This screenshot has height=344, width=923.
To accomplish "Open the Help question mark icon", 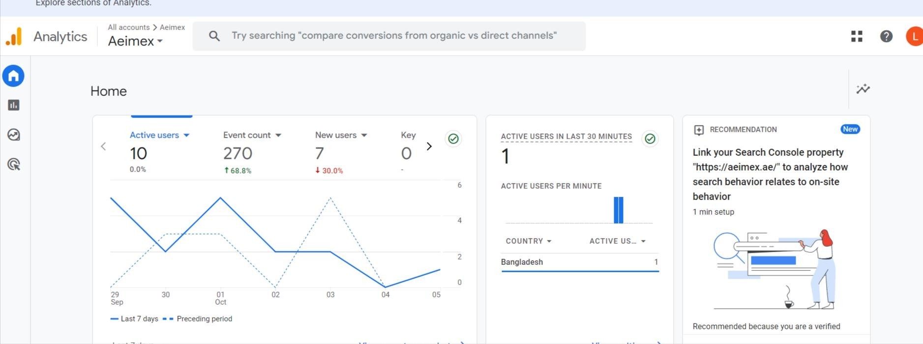I will [886, 36].
